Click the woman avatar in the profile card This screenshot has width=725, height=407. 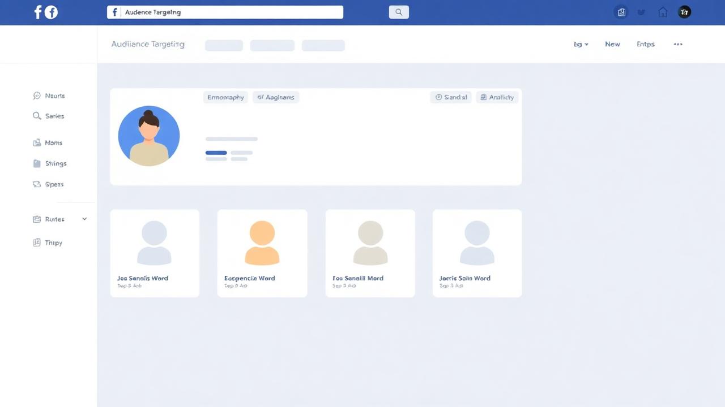tap(149, 136)
